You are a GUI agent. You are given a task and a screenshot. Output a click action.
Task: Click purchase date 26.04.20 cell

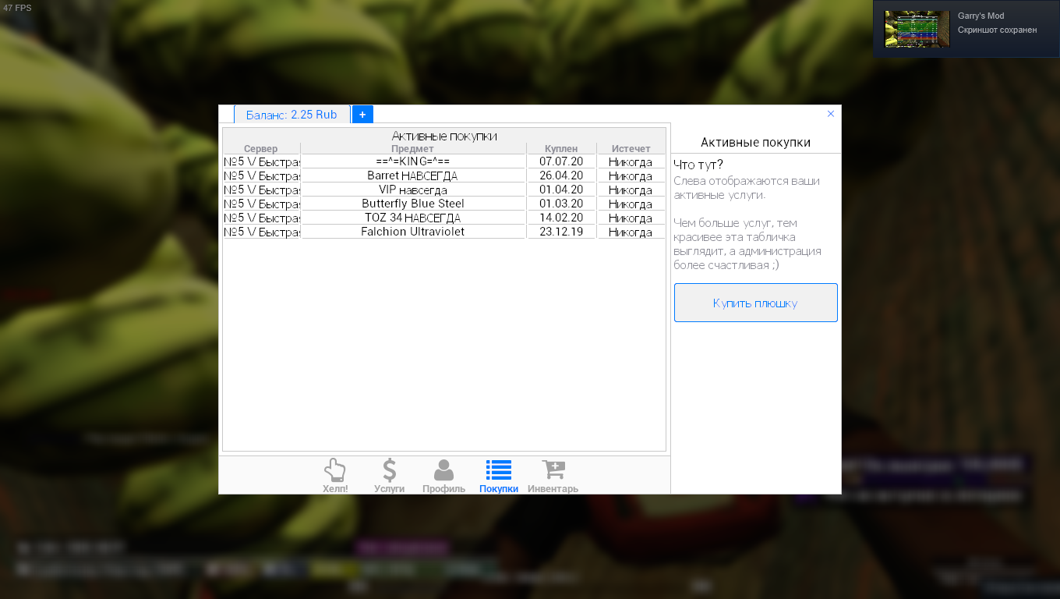(561, 175)
